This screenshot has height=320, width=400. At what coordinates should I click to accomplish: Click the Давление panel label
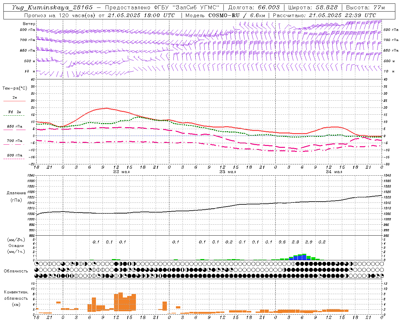(x=16, y=193)
